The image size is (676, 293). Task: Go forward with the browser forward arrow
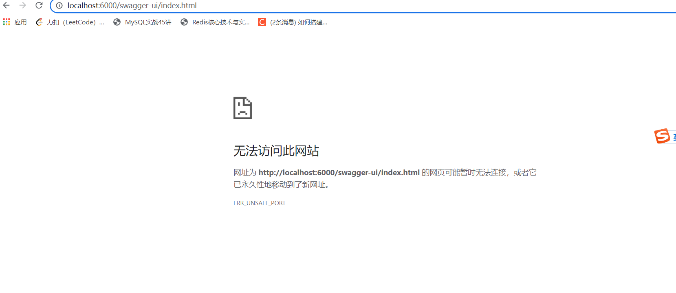click(x=23, y=5)
